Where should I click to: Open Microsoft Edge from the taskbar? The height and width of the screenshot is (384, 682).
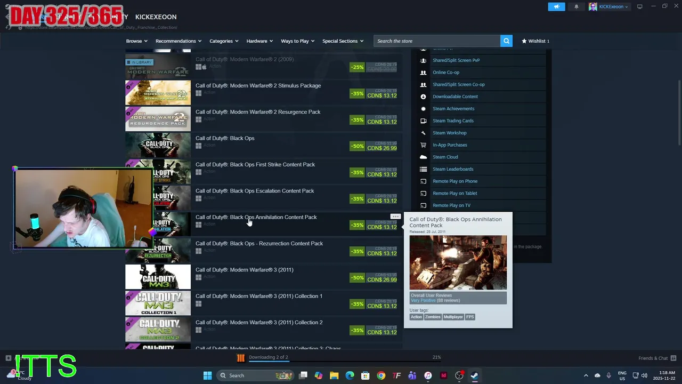[x=350, y=375]
